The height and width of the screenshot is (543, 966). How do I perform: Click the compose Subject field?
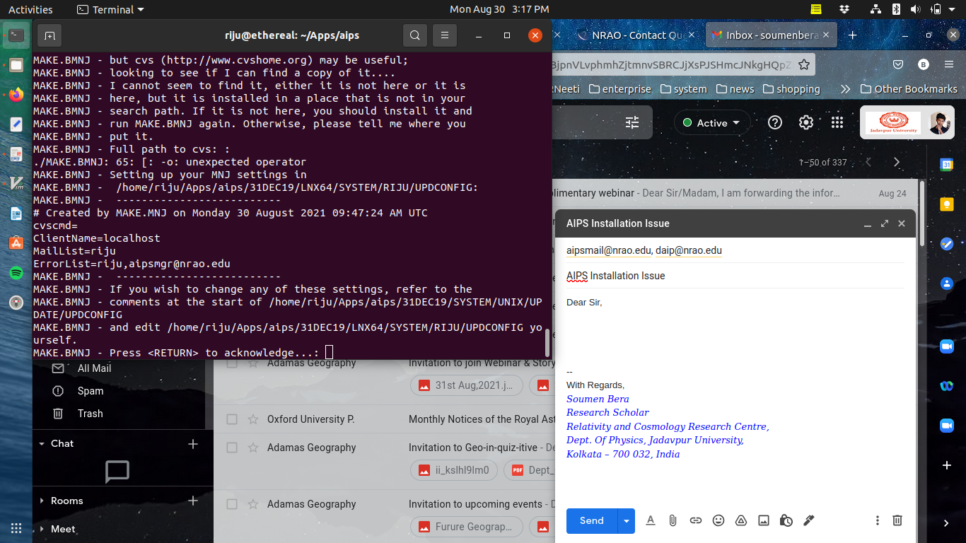tap(735, 276)
